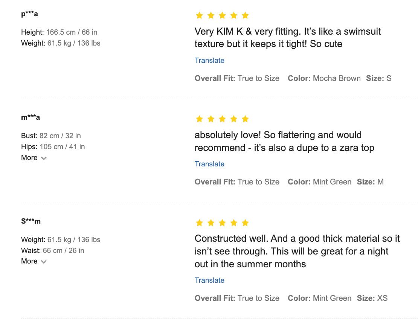This screenshot has height=320, width=418.
Task: Click Translate under S***m's review
Action: tap(209, 280)
